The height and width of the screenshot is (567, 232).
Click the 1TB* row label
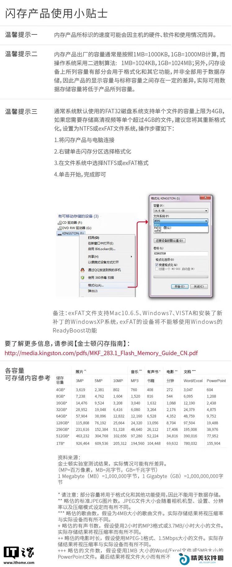tap(60, 443)
